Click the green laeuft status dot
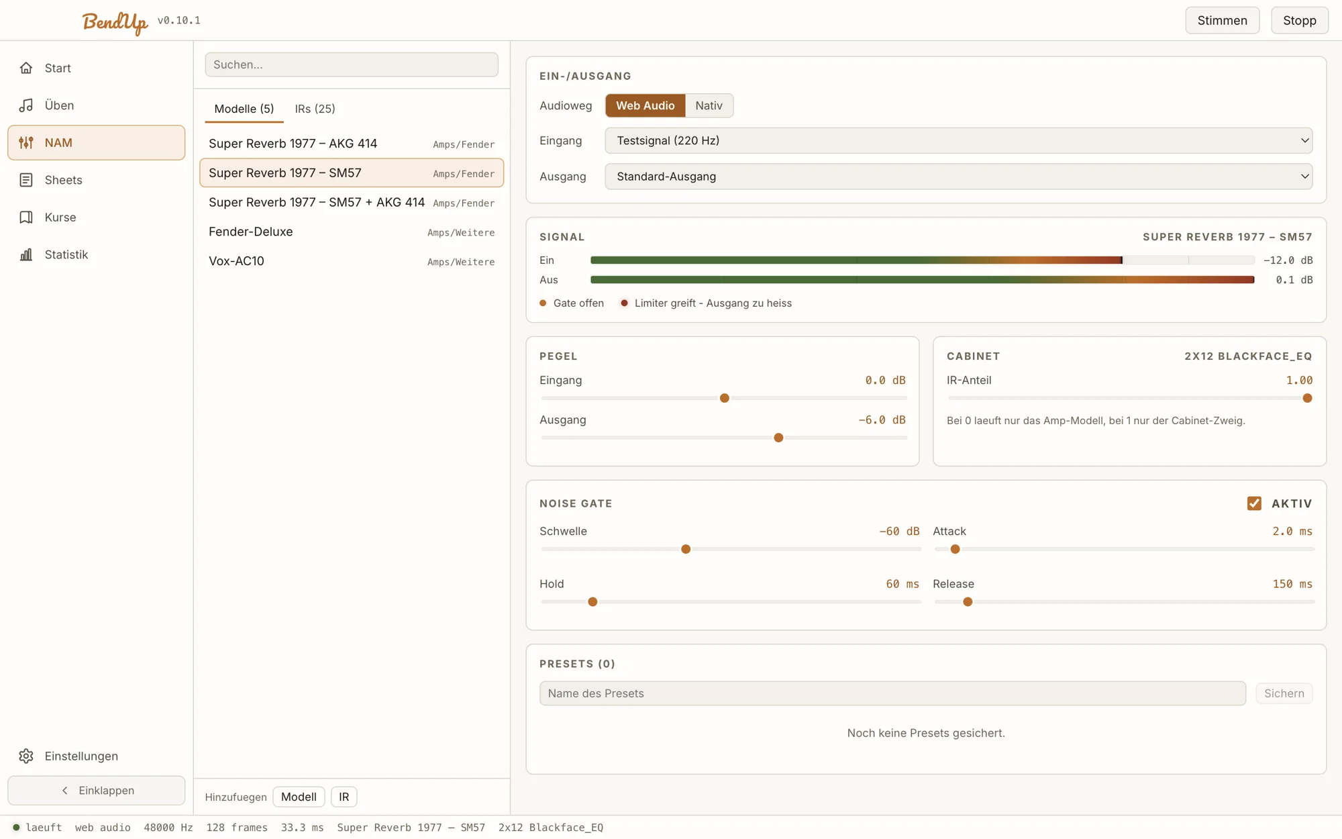The height and width of the screenshot is (839, 1342). (x=16, y=828)
